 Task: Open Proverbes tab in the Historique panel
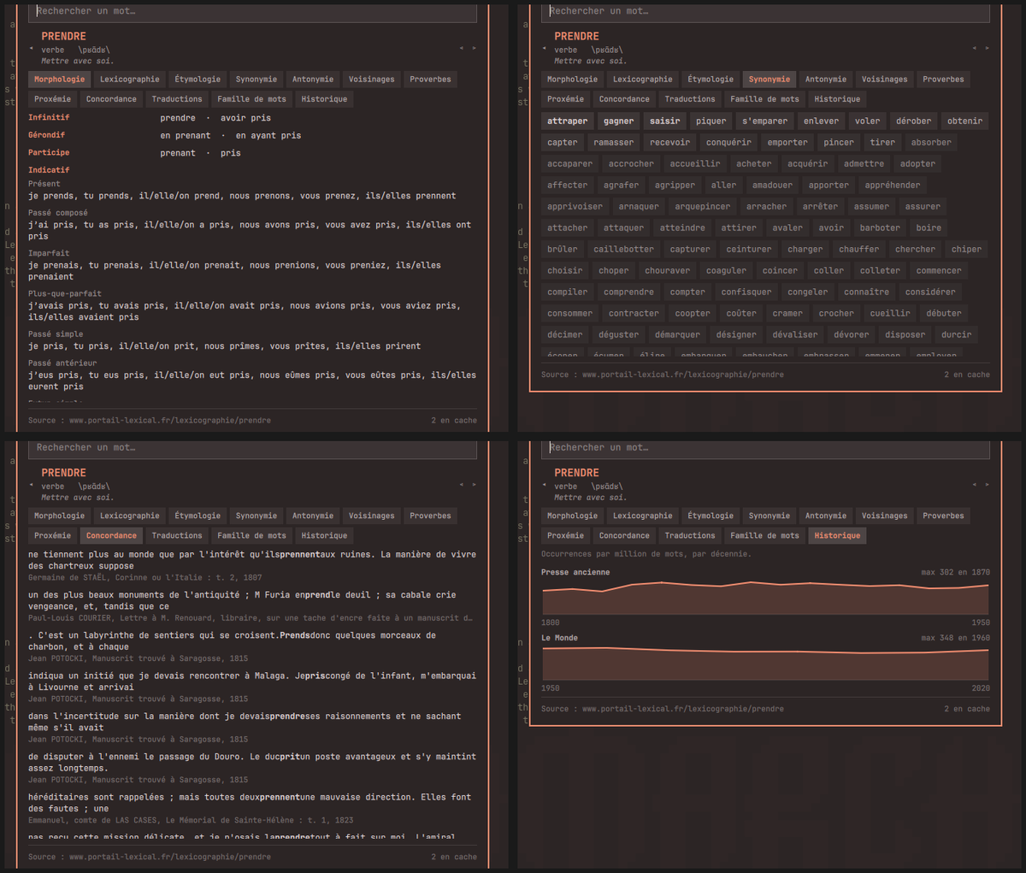pos(943,516)
